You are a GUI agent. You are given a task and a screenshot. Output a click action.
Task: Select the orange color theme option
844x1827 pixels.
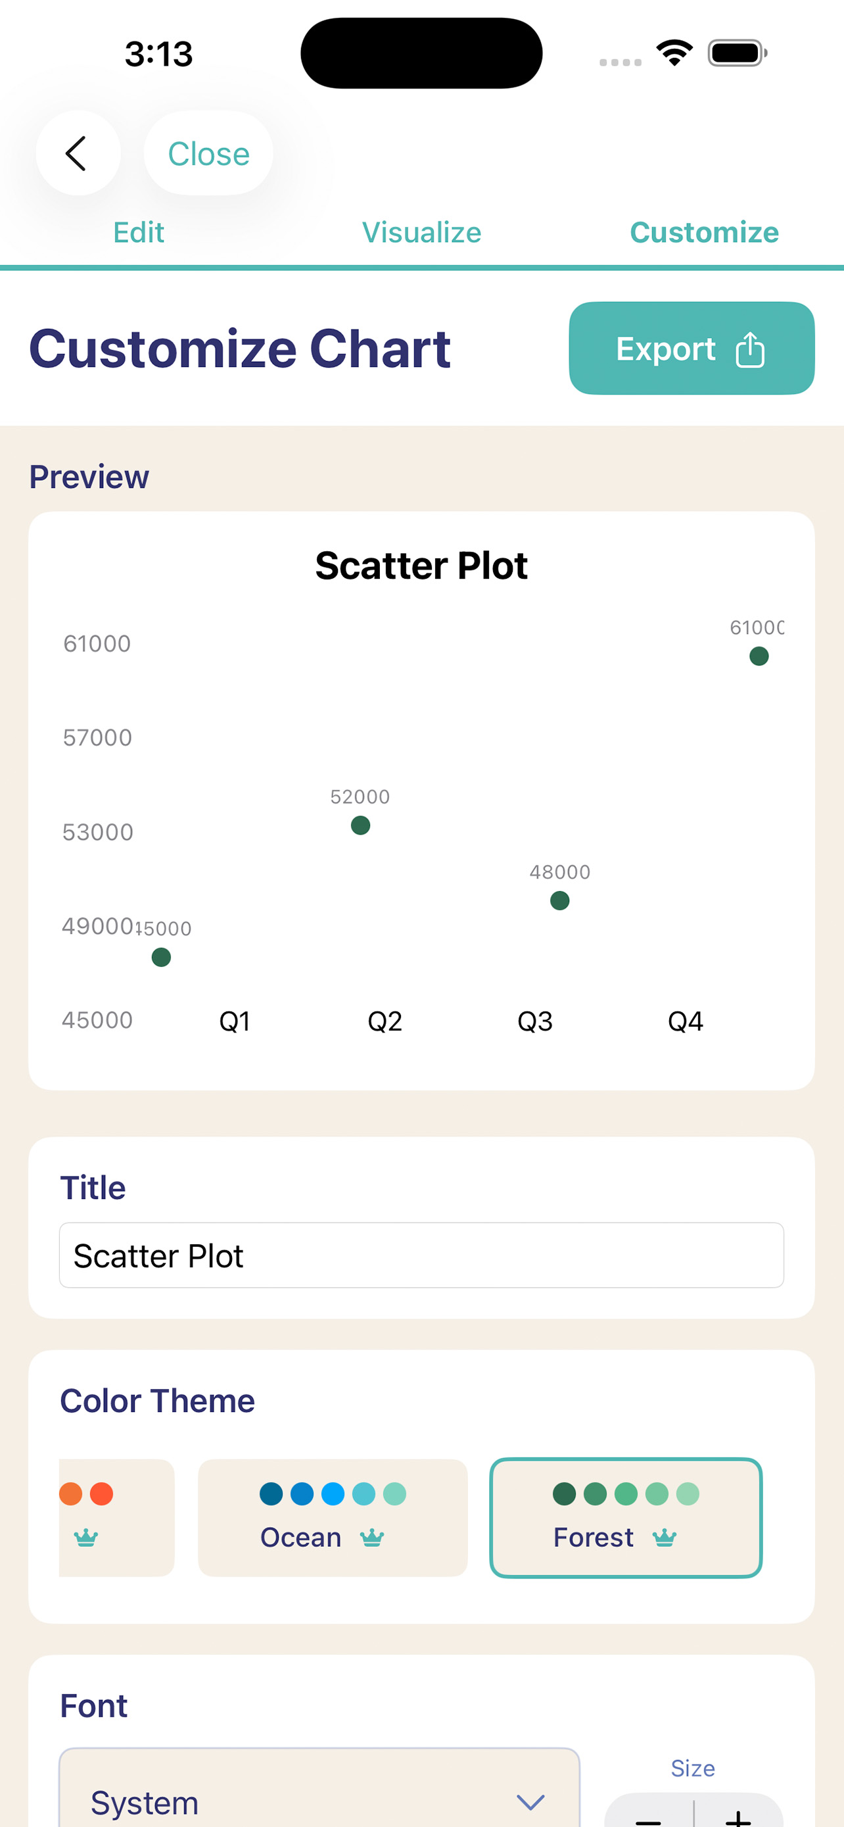(116, 1518)
